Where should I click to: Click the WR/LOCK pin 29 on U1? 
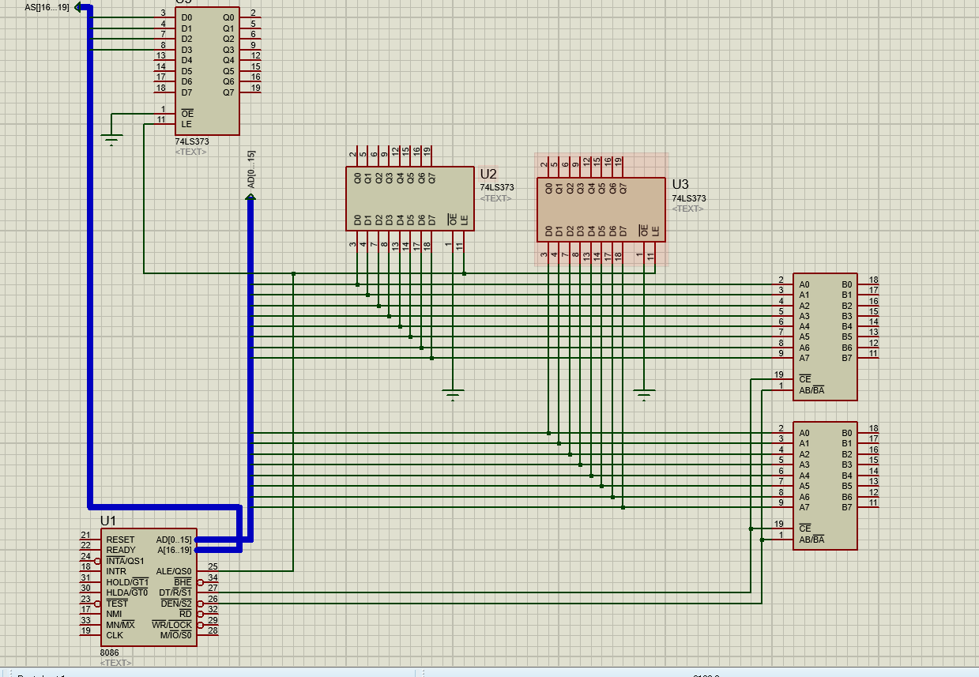pos(208,624)
